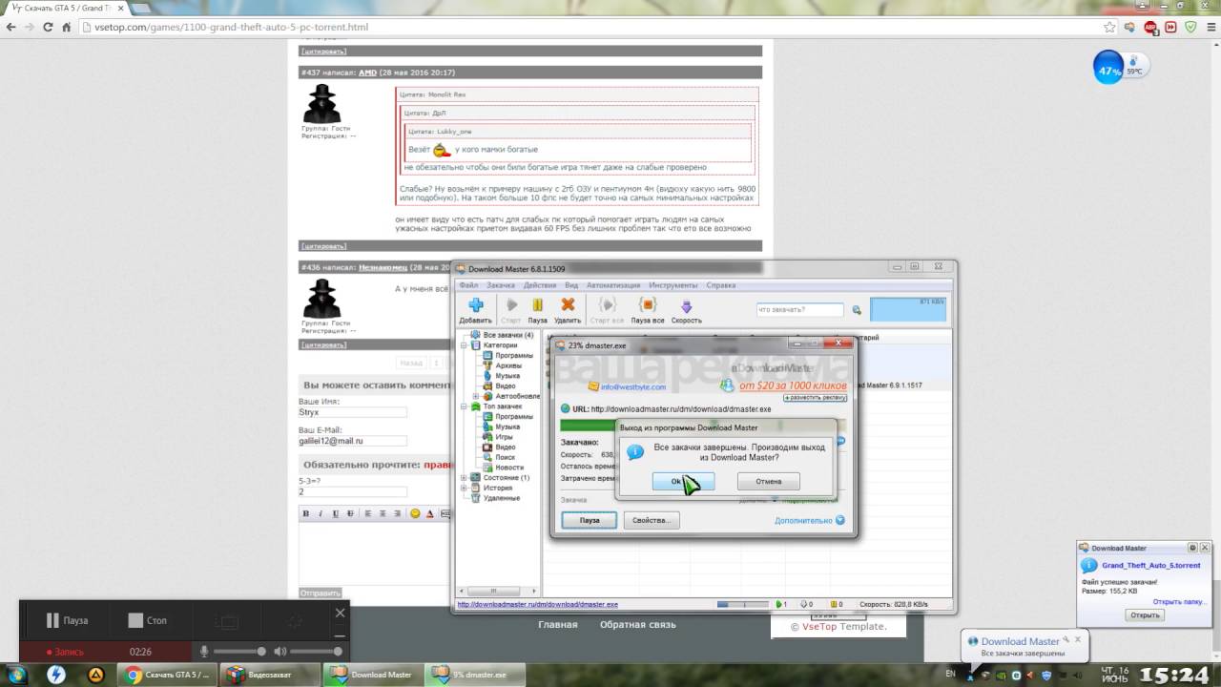
Task: Click the Ваш E-Mail field
Action: (x=352, y=441)
